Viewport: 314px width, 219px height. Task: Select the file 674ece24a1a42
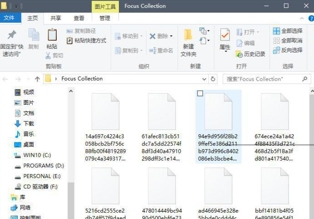275,127
